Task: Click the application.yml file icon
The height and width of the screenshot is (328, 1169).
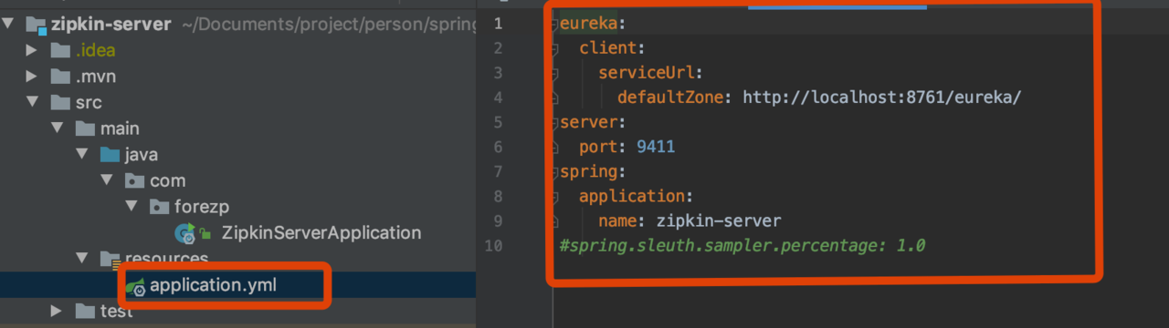Action: (x=135, y=286)
